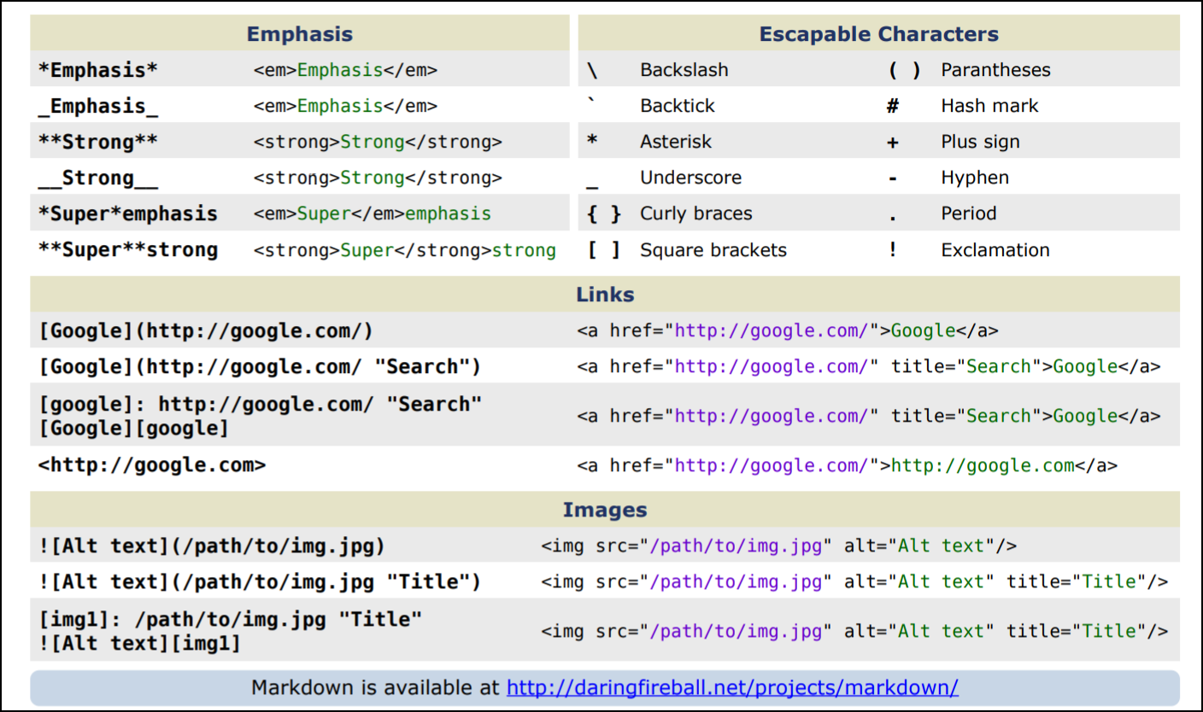This screenshot has height=712, width=1203.
Task: Click the img HTML output without title attribute
Action: point(778,546)
